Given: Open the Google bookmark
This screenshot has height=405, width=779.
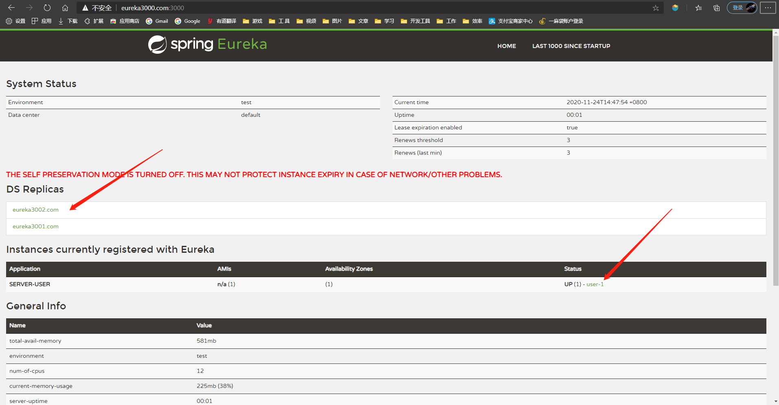Looking at the screenshot, I should (187, 21).
